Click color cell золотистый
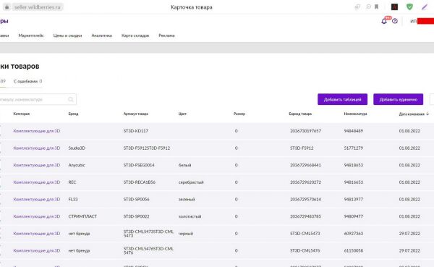The image size is (434, 267). click(x=190, y=216)
